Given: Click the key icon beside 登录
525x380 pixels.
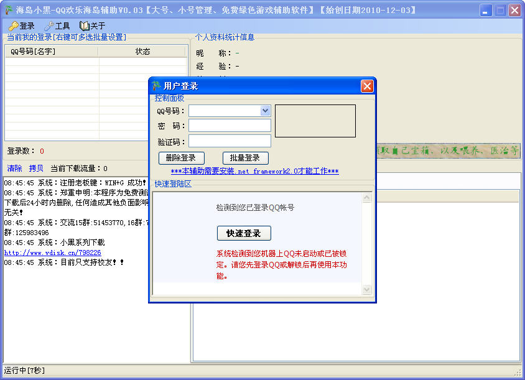Looking at the screenshot, I should [14, 25].
